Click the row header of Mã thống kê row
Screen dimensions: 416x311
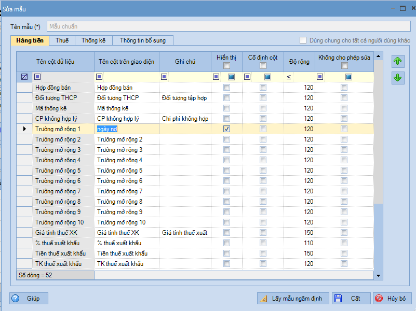24,108
